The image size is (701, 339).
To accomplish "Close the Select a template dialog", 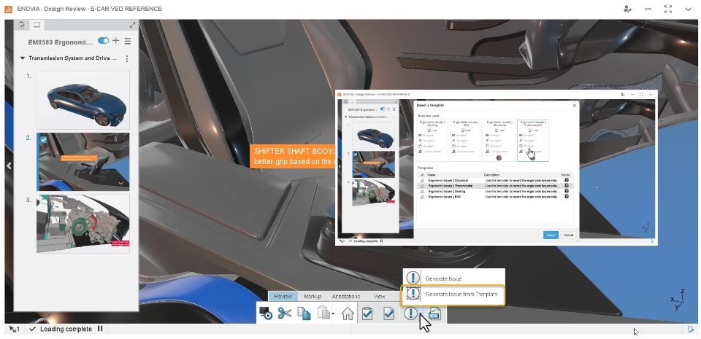I will [x=575, y=106].
